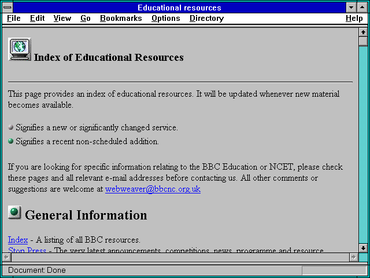Open the window control menu box
The width and height of the screenshot is (370, 278).
coord(8,8)
